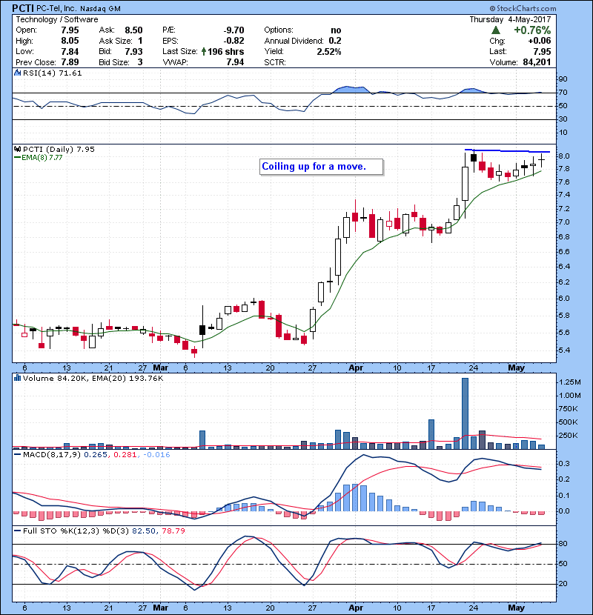Viewport: 593px width, 615px height.
Task: Click the Options value no
Action: [x=336, y=30]
